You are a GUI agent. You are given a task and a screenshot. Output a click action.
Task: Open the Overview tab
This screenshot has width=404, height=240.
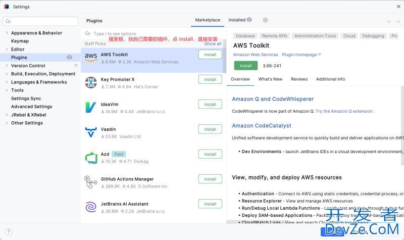[x=240, y=79]
